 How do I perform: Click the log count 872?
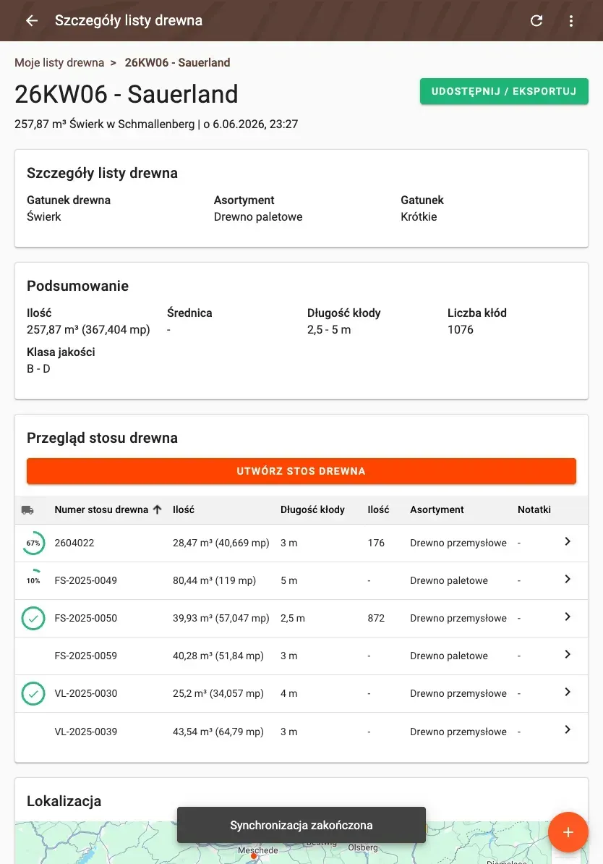[376, 618]
